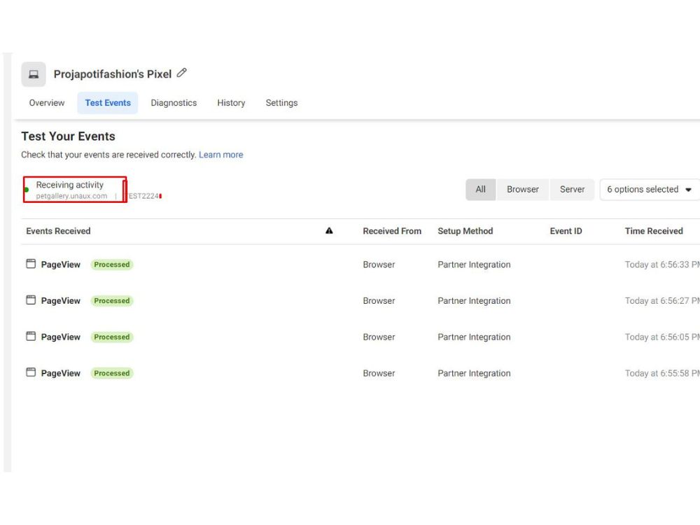Click Processed badge of 6:56:27 event

[111, 300]
